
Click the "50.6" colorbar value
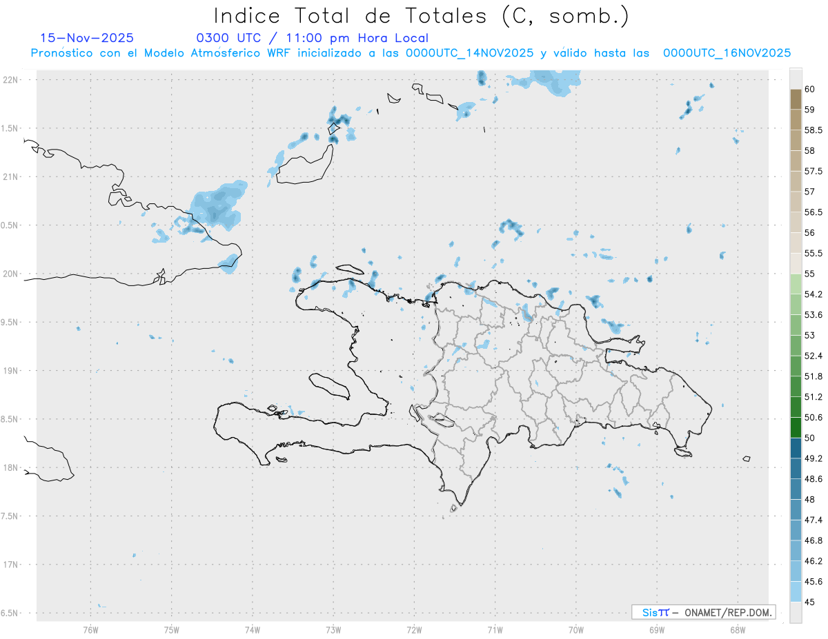pos(814,418)
